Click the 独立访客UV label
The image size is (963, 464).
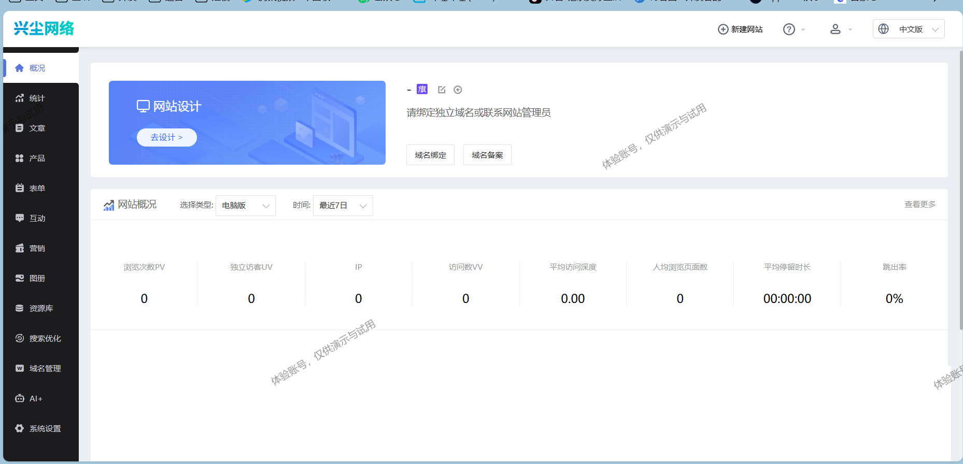tap(251, 267)
